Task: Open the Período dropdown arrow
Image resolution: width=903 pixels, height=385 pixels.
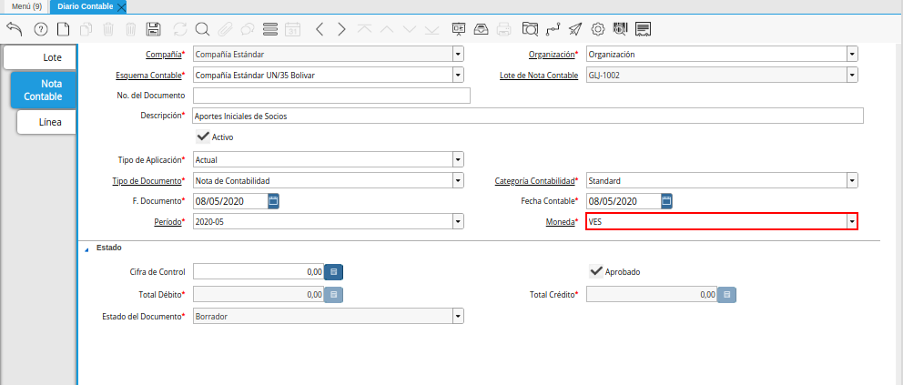Action: 459,221
